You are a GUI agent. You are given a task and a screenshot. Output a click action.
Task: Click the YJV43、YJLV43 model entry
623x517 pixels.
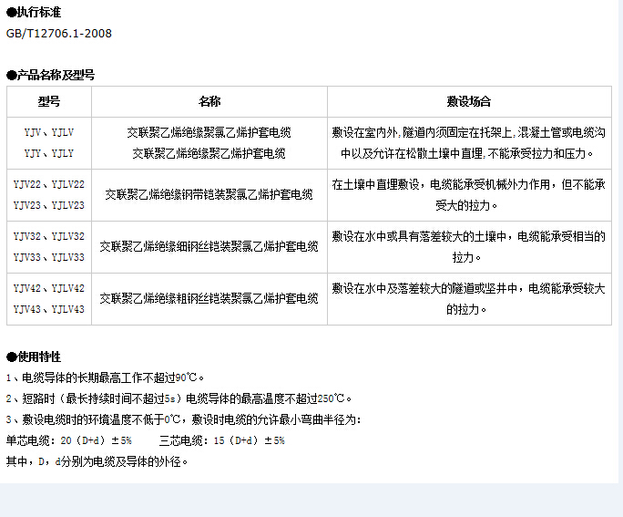(49, 309)
